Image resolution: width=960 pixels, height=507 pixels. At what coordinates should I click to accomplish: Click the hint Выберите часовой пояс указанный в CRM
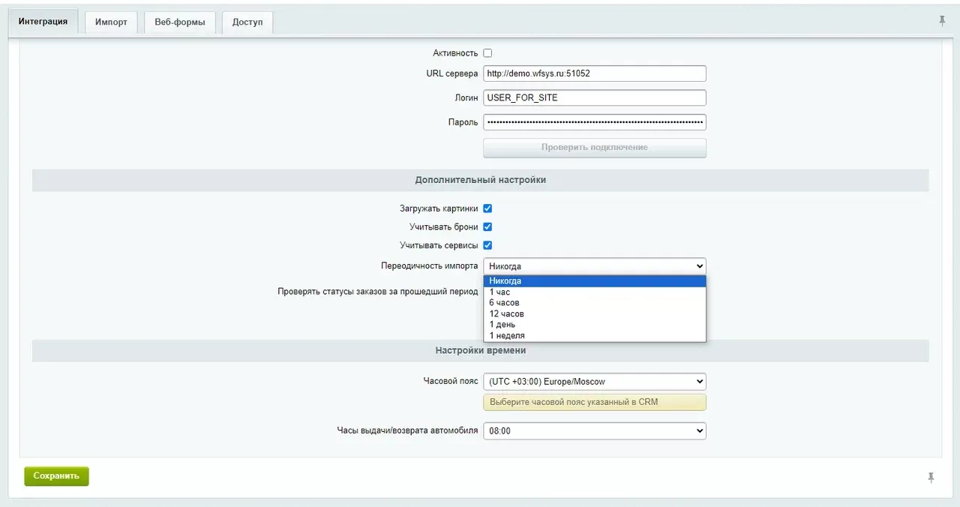coord(595,402)
